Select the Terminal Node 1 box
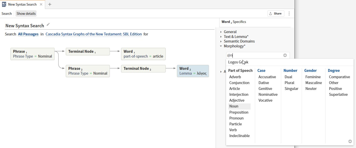This screenshot has height=148, width=356. click(x=88, y=51)
